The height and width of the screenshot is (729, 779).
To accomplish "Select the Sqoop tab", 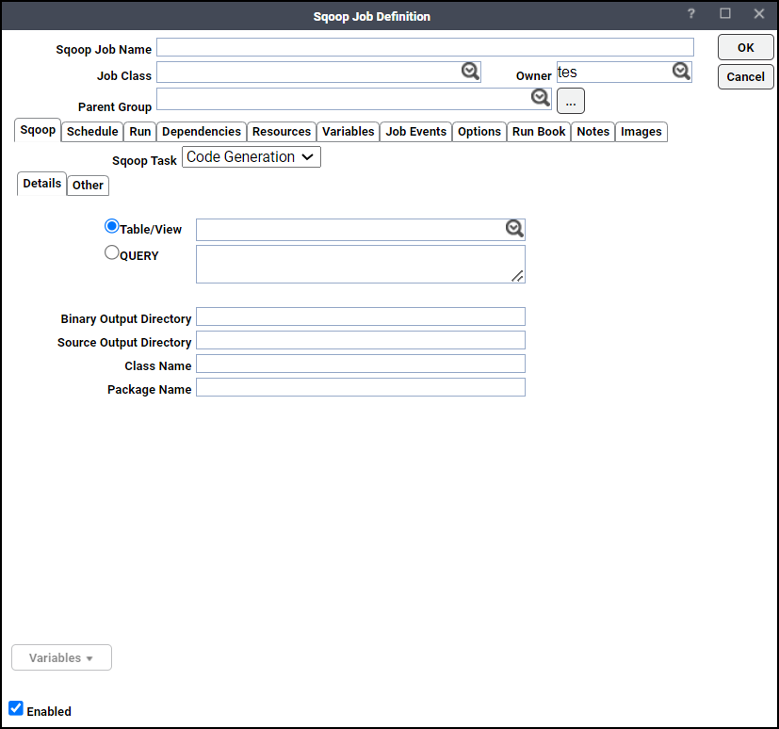I will point(38,130).
